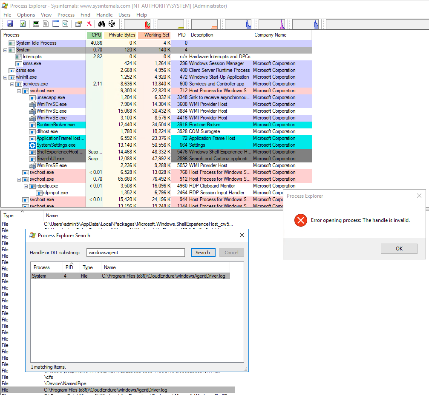
Task: Kill the selected process with the red X
Action: coord(89,24)
